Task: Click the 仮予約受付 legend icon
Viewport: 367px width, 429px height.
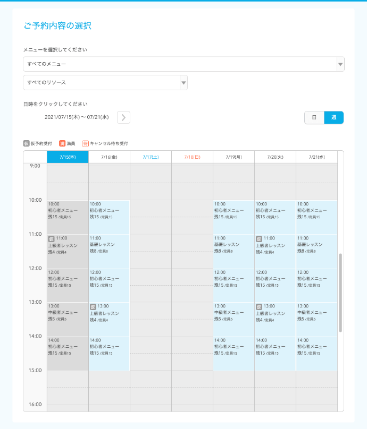Action: [x=26, y=143]
